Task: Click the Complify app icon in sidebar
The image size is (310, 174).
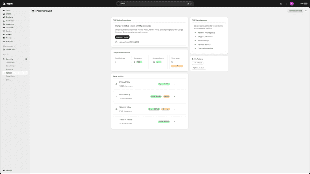Action: [x=4, y=59]
